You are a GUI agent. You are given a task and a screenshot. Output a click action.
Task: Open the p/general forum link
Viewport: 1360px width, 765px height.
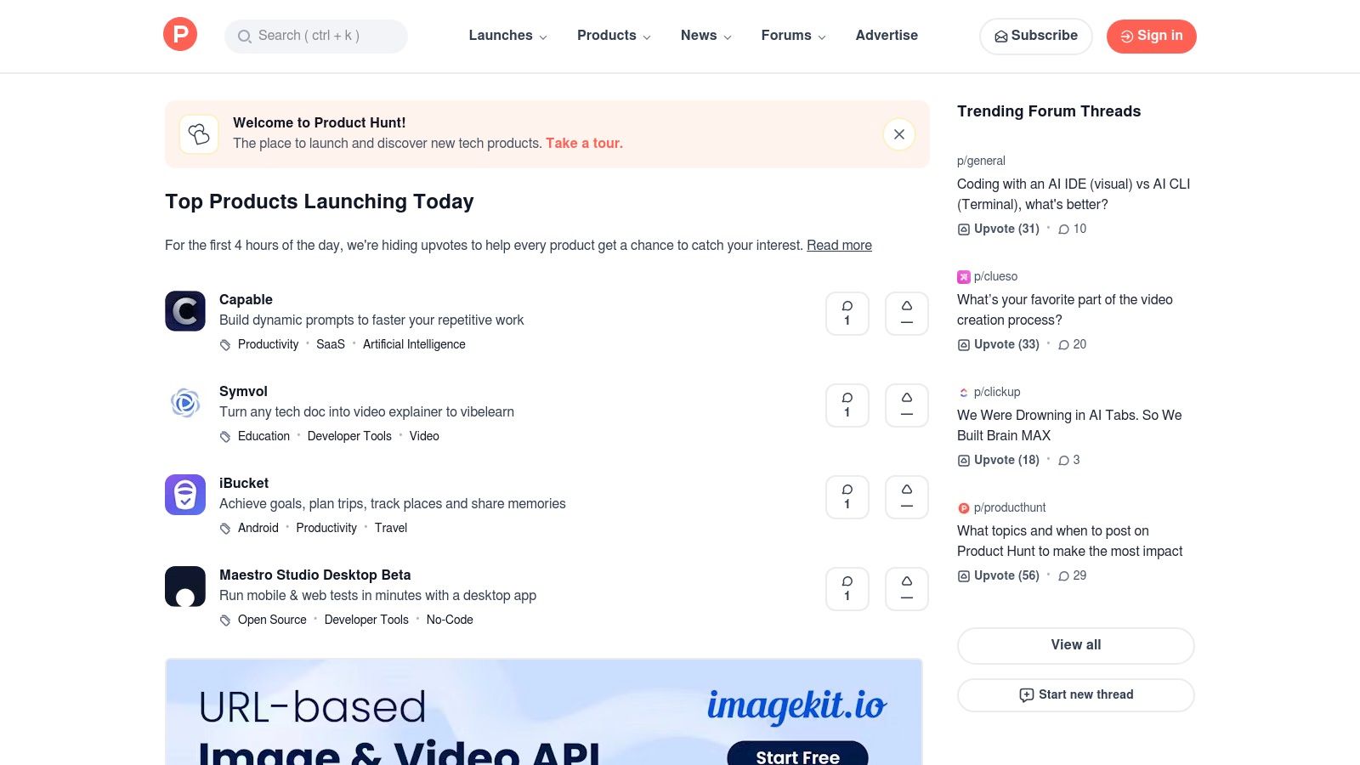click(x=981, y=161)
